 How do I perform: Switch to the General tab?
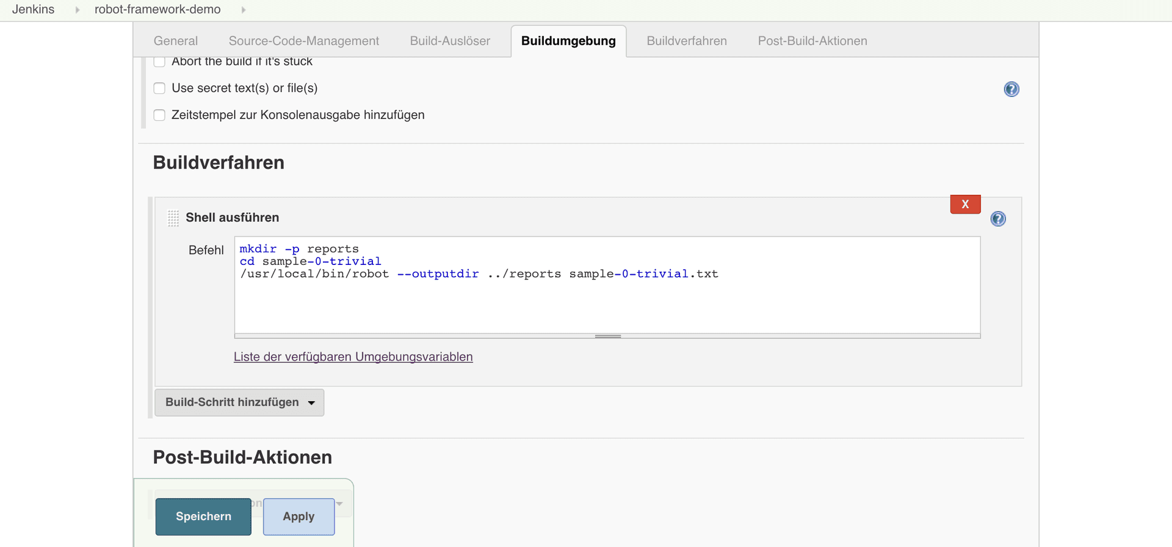(x=176, y=41)
